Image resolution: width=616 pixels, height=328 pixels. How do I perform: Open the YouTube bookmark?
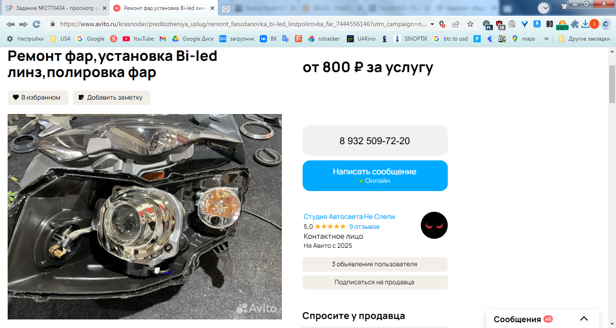(138, 39)
